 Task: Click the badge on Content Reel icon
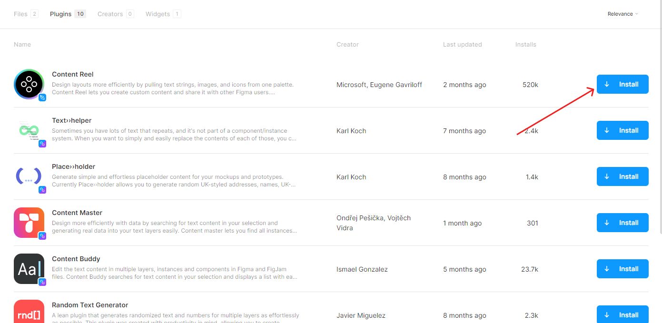pos(42,98)
